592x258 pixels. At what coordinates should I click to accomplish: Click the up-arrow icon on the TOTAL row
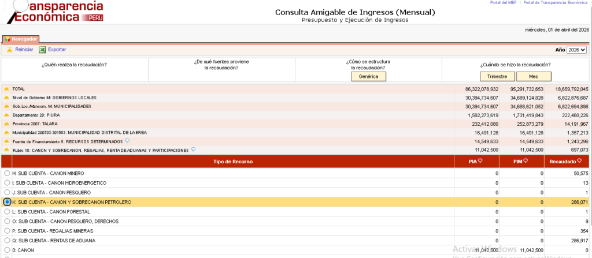click(6, 89)
